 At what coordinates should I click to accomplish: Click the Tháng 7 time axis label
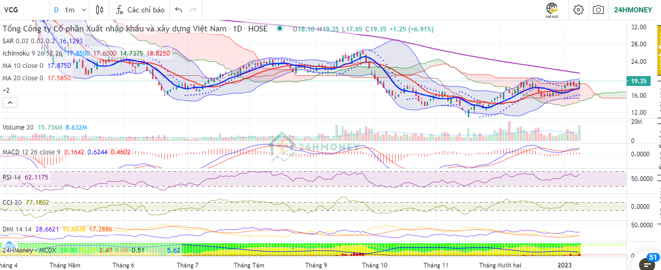[188, 265]
